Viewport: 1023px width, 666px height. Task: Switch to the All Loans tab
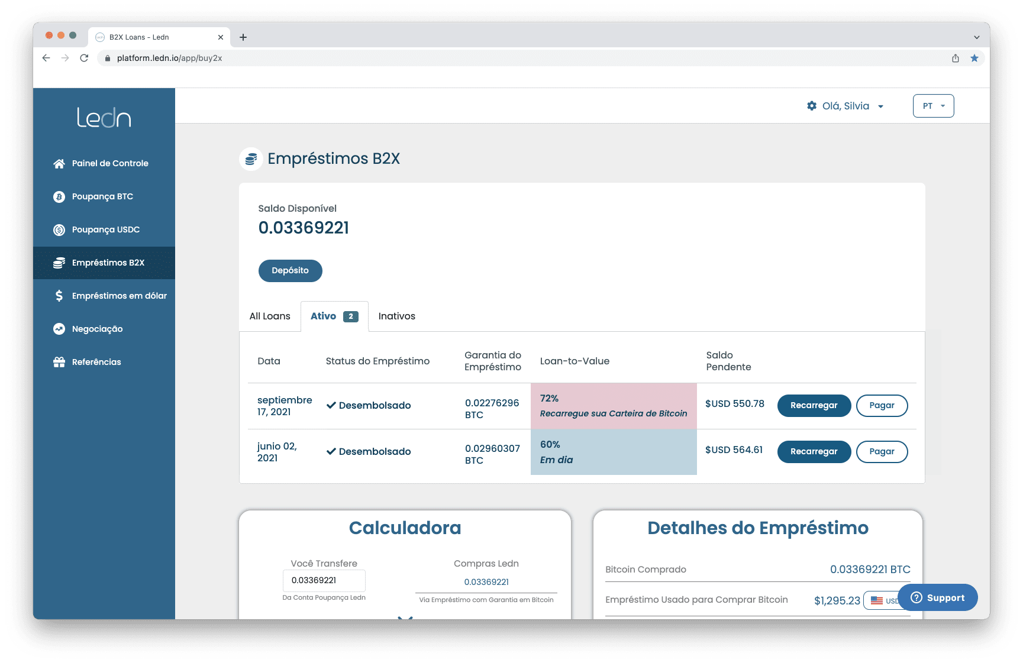click(270, 316)
